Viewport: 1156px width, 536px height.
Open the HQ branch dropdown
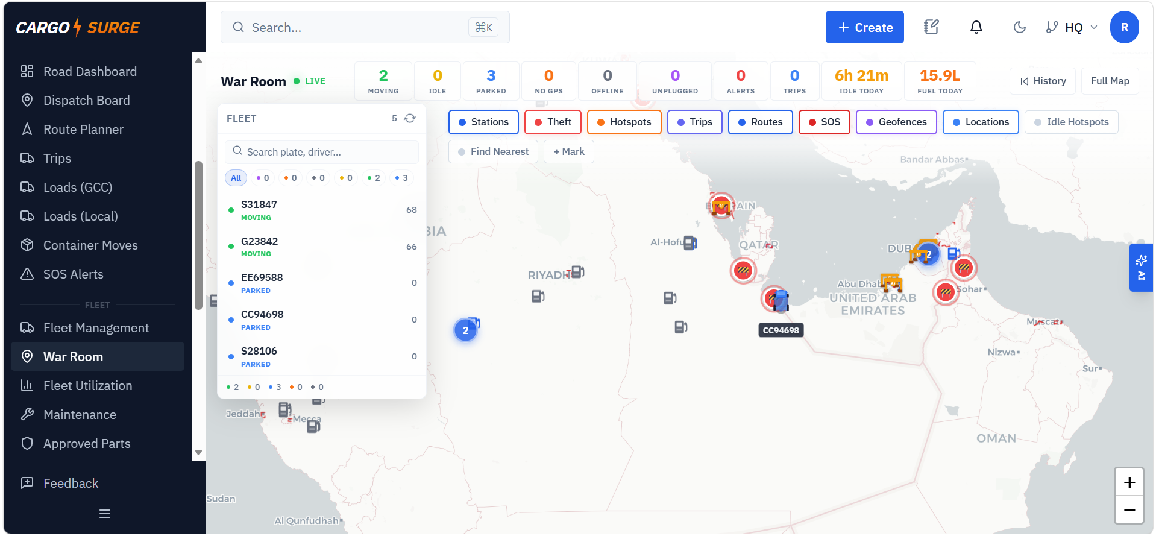(1072, 27)
